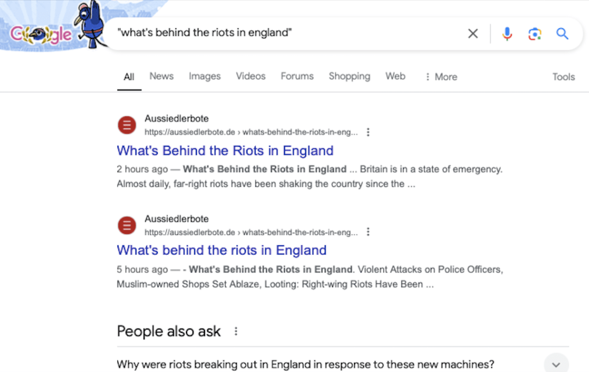Switch to the News tab
Screen dimensions: 589x372
coord(161,76)
